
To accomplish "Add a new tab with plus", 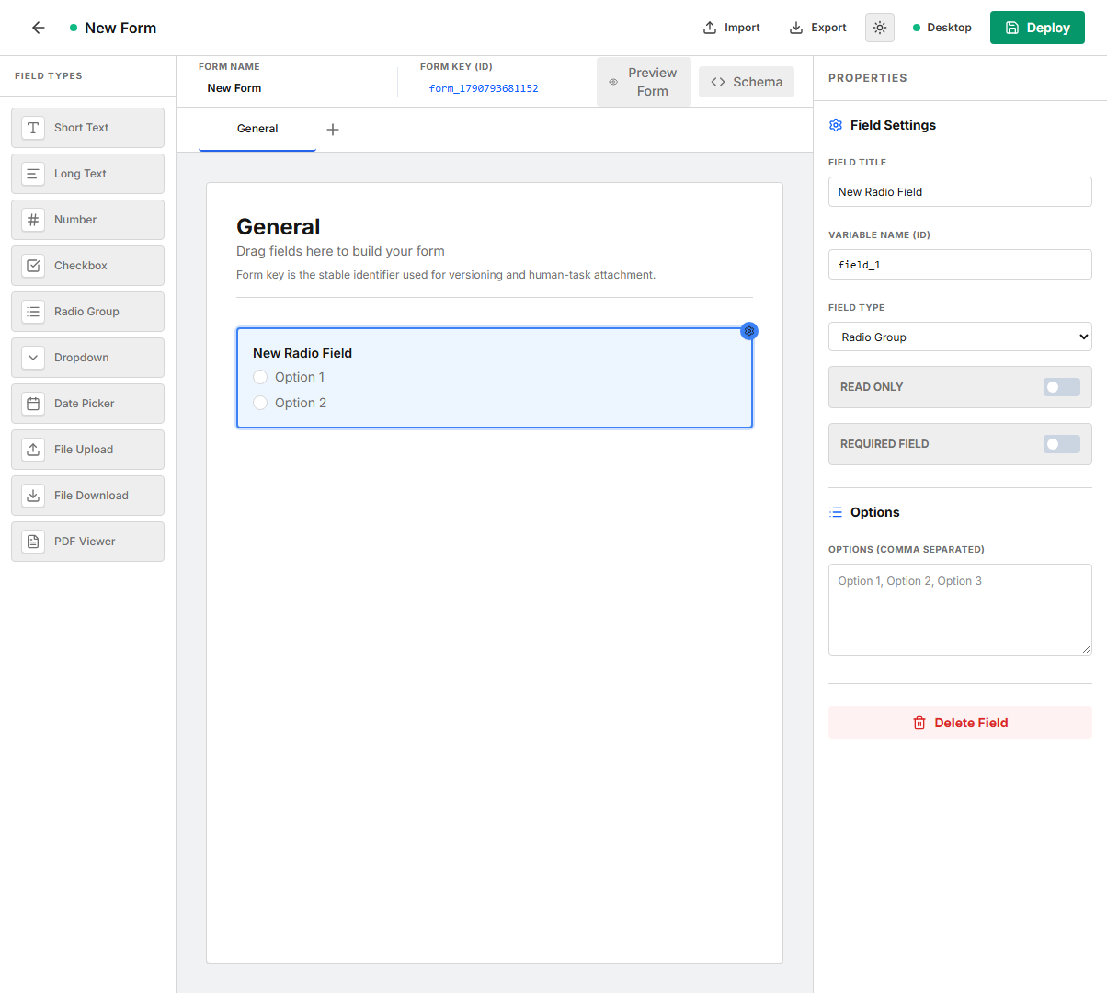I will (x=333, y=130).
